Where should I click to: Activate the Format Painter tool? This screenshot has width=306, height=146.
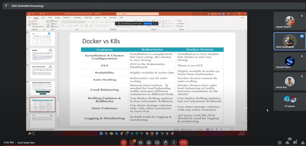38,26
